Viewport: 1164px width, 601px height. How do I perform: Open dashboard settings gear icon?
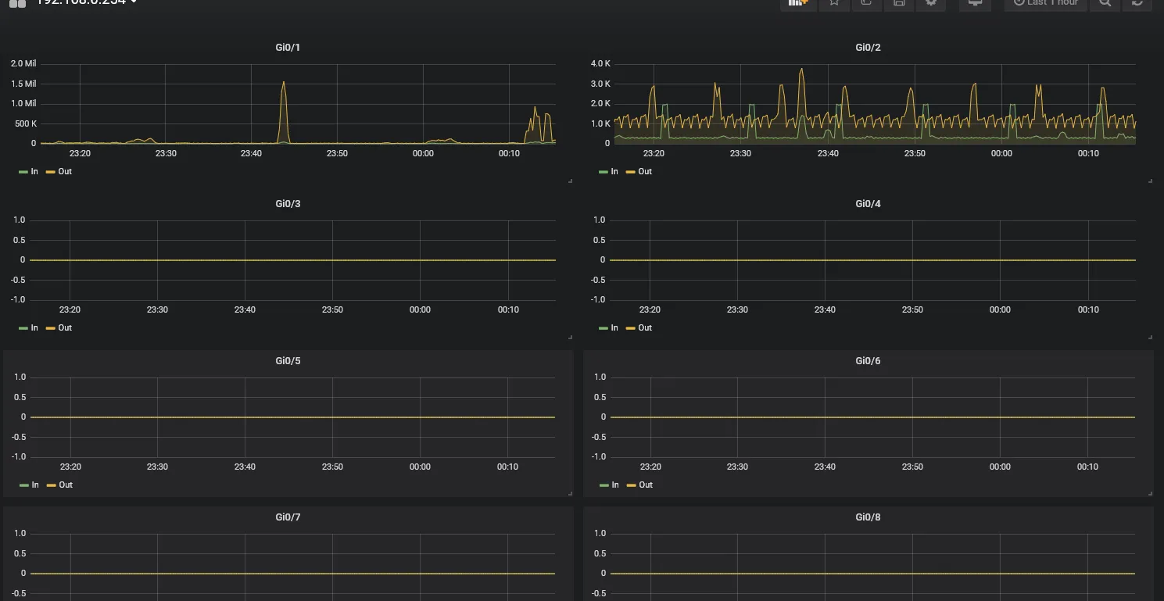click(931, 3)
